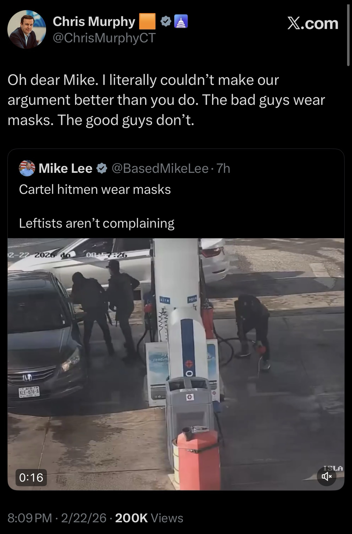Click the scrollbar at the right edge
Screen dimensions: 352x534
click(348, 35)
